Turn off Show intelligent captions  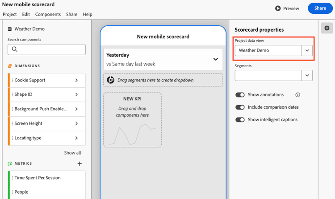(x=240, y=120)
